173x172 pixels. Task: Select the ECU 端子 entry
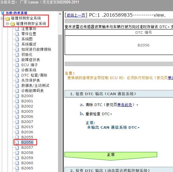tap(30, 65)
